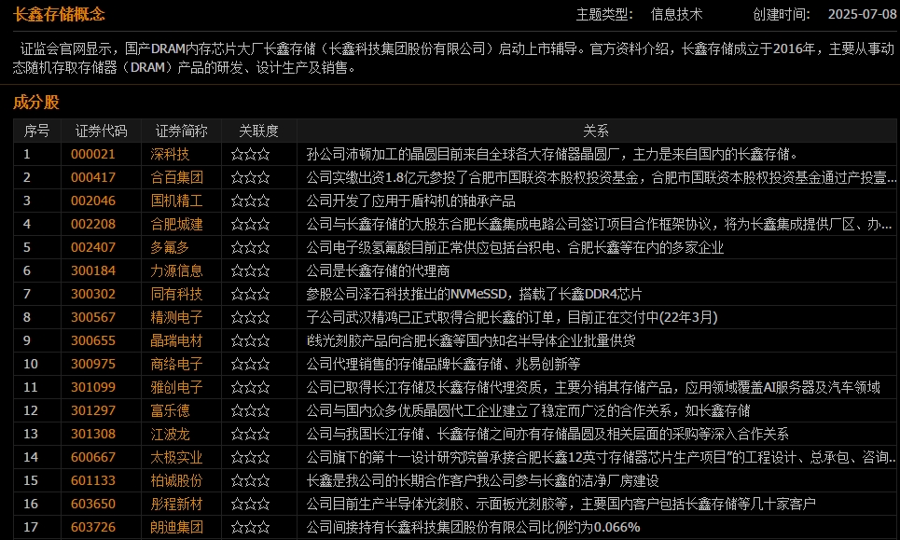Select the stock name 彤程新材
The image size is (900, 540).
coord(176,504)
